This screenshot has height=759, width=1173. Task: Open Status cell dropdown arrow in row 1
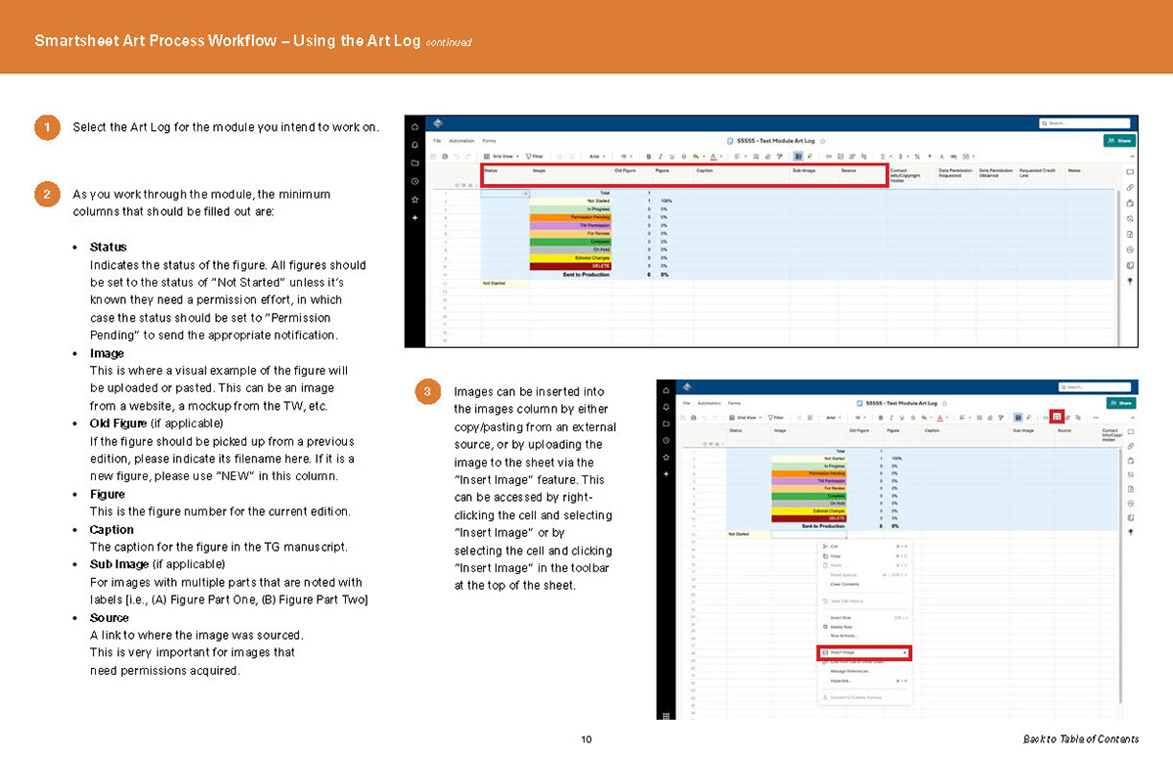(x=526, y=194)
